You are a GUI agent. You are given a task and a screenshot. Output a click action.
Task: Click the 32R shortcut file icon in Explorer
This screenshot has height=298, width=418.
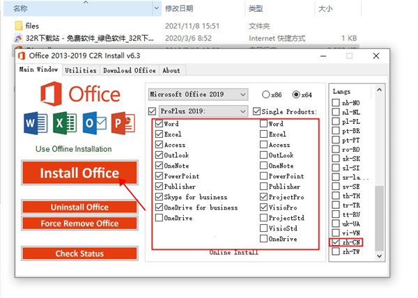(x=18, y=38)
